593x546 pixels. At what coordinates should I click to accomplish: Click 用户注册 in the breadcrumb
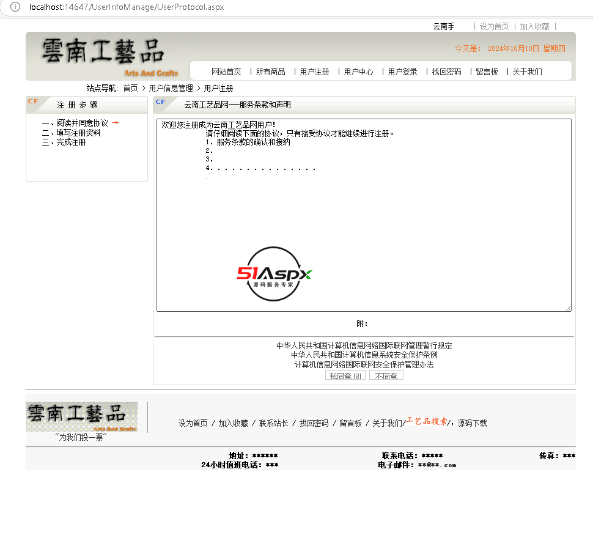pos(218,88)
